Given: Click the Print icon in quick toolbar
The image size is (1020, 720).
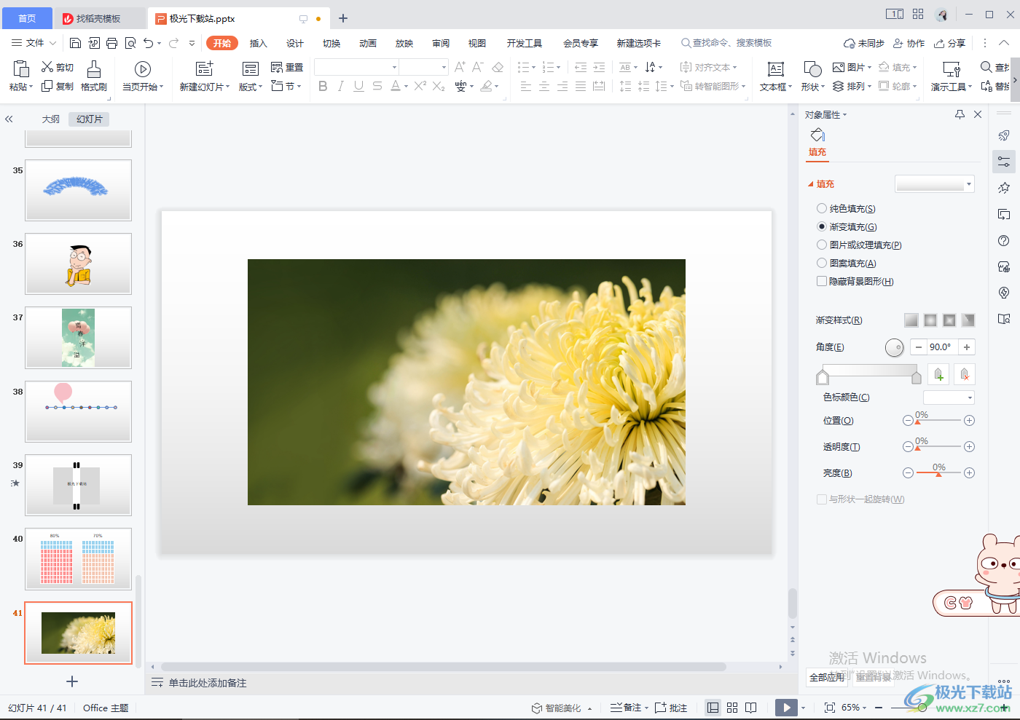Looking at the screenshot, I should (111, 43).
